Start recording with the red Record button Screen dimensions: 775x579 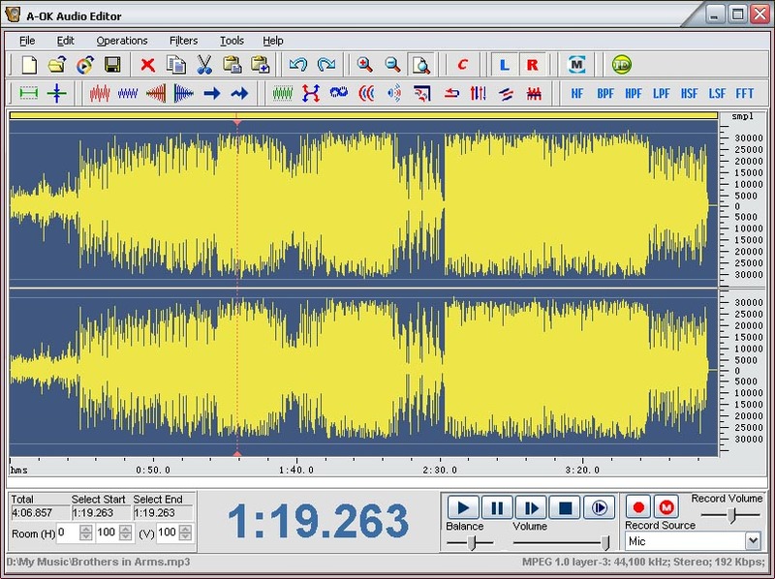(638, 507)
